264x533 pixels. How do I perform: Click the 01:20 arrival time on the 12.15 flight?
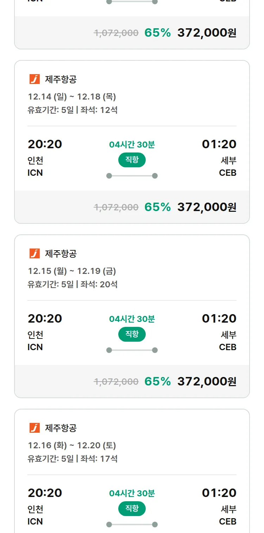click(x=219, y=318)
